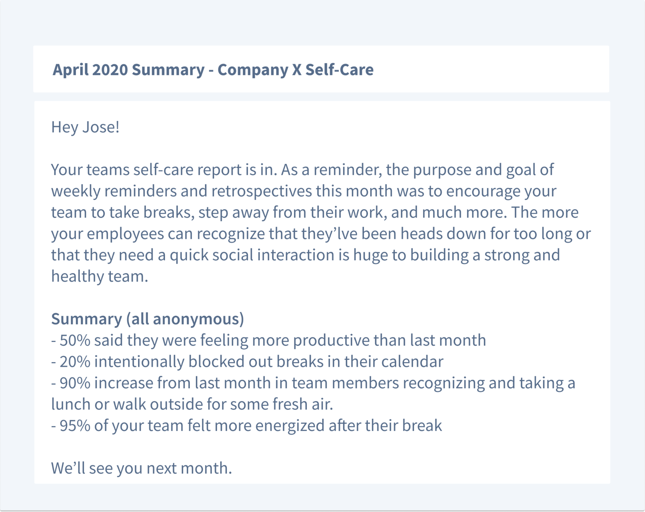The width and height of the screenshot is (645, 512).
Task: Click the "Summary (all anonymous)" heading
Action: [x=148, y=319]
